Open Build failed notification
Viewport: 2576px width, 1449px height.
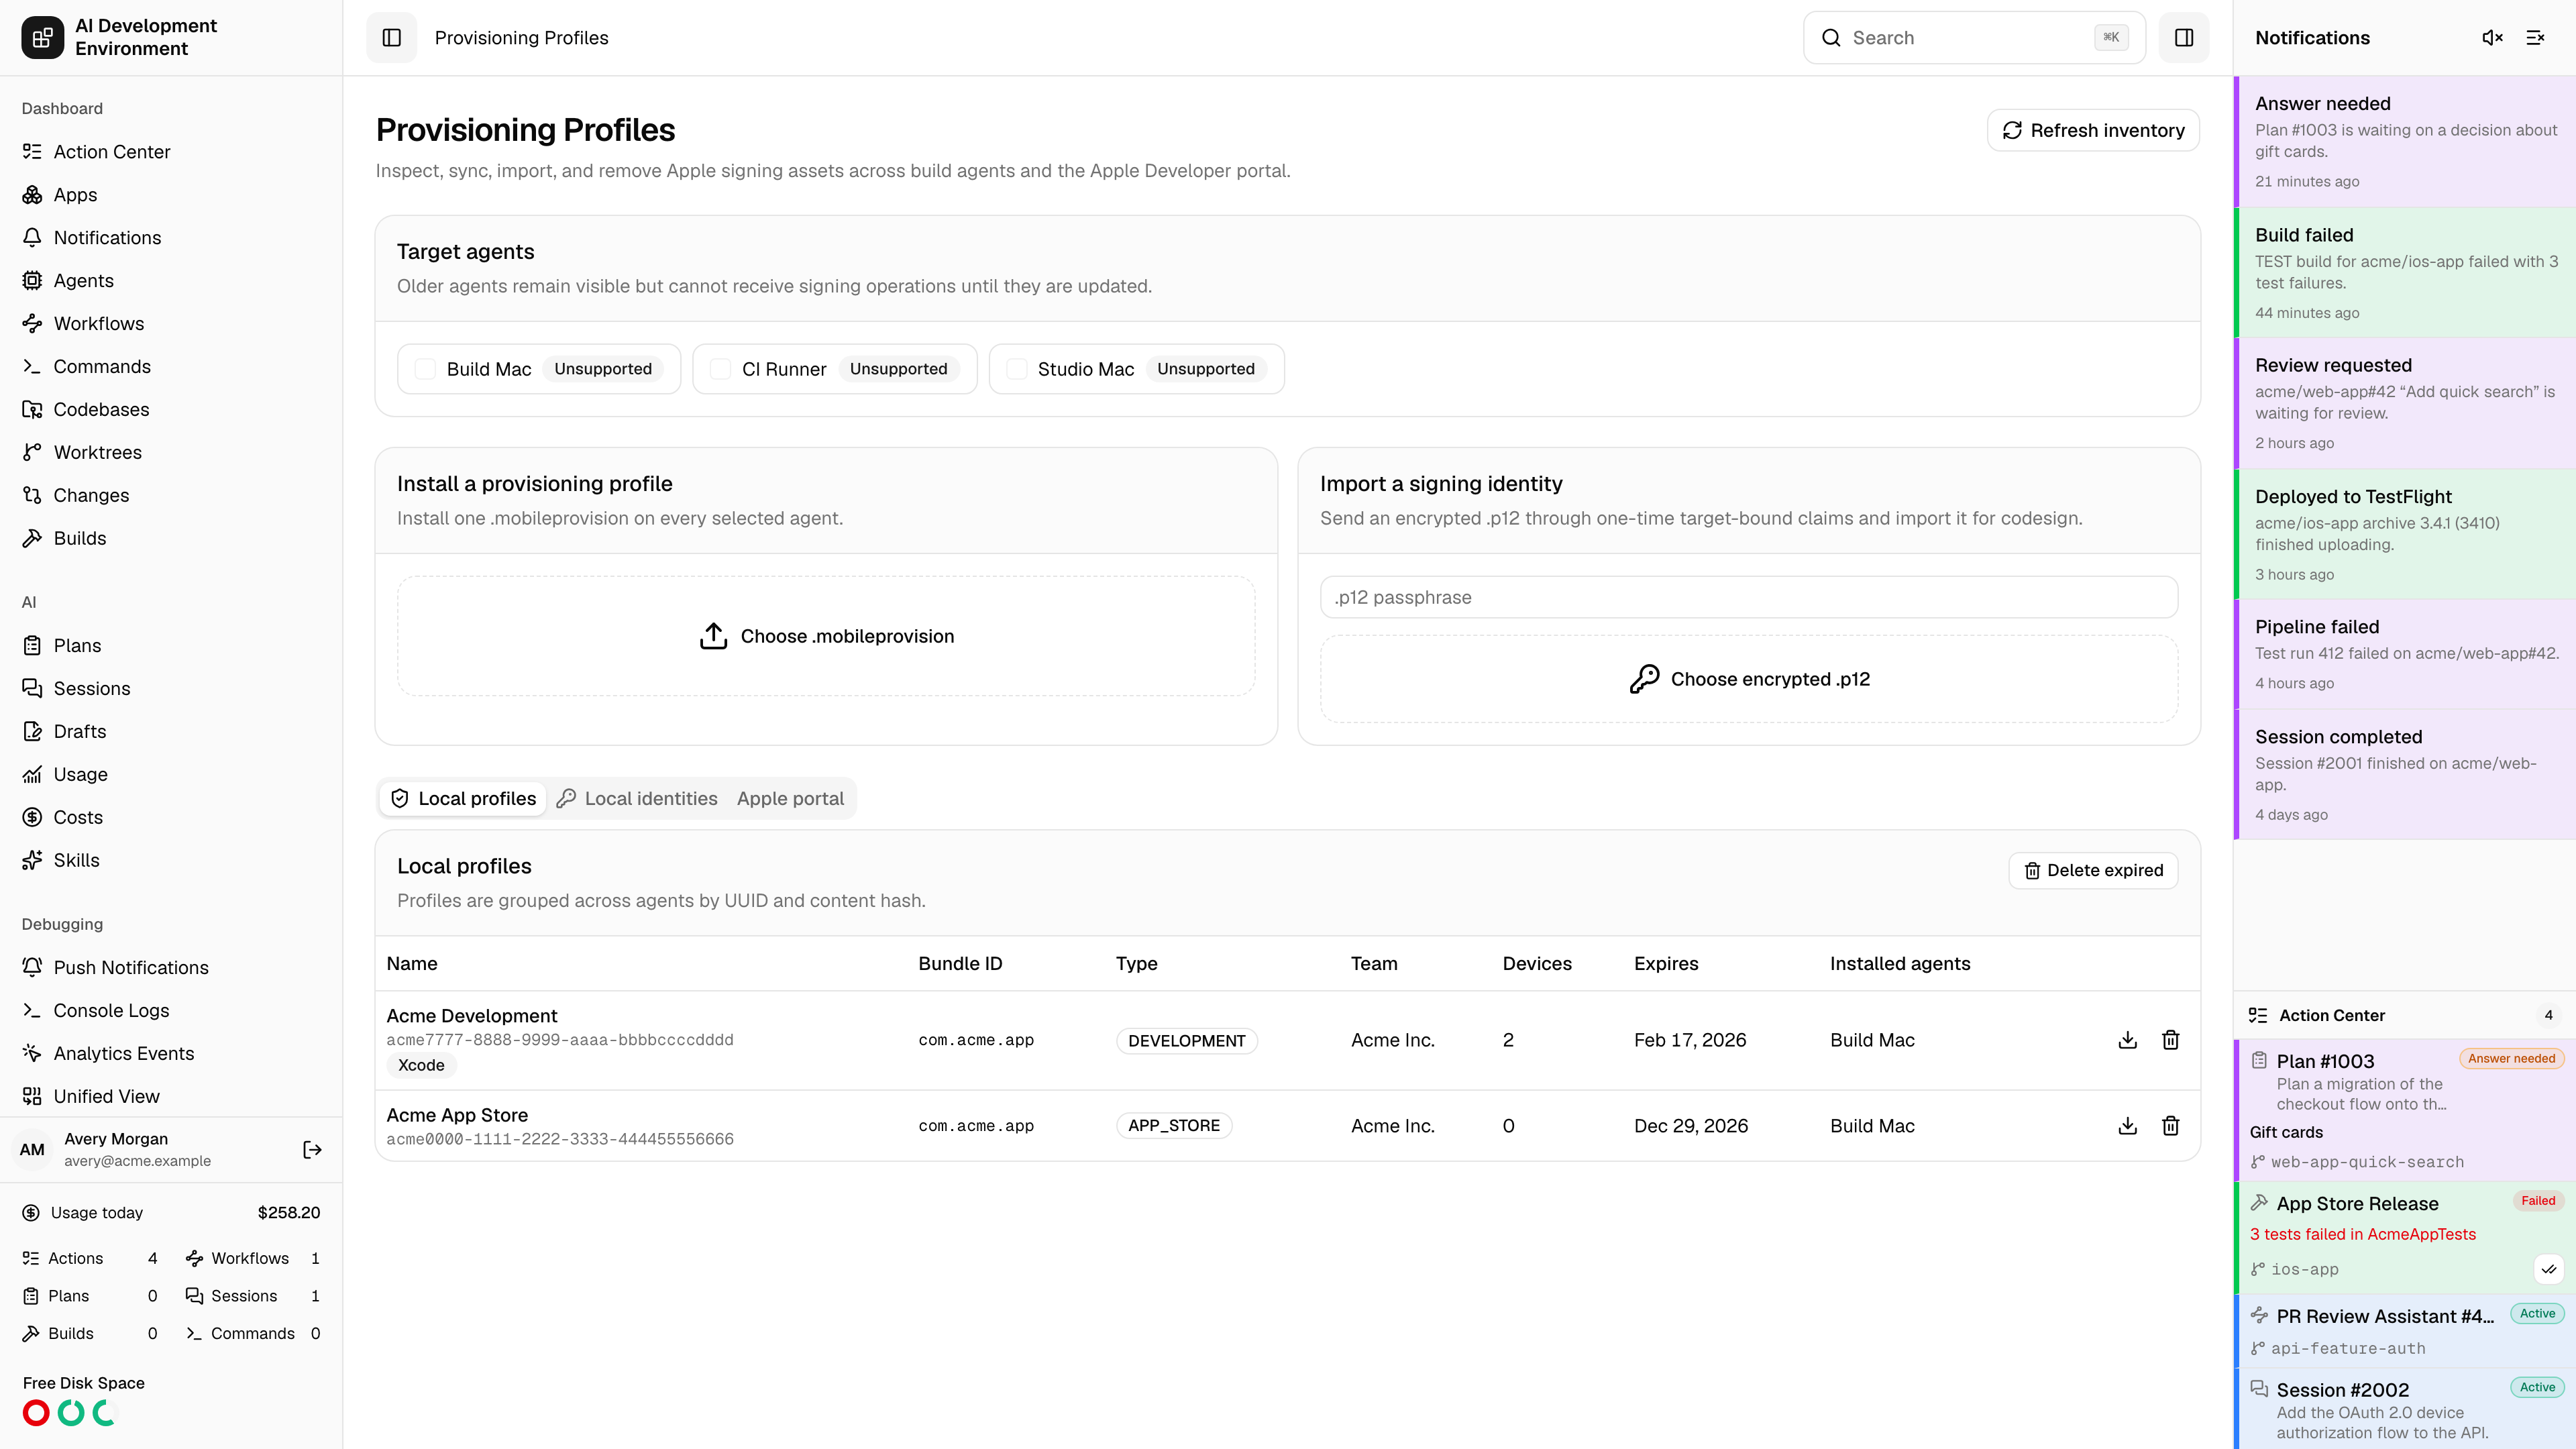point(2405,273)
